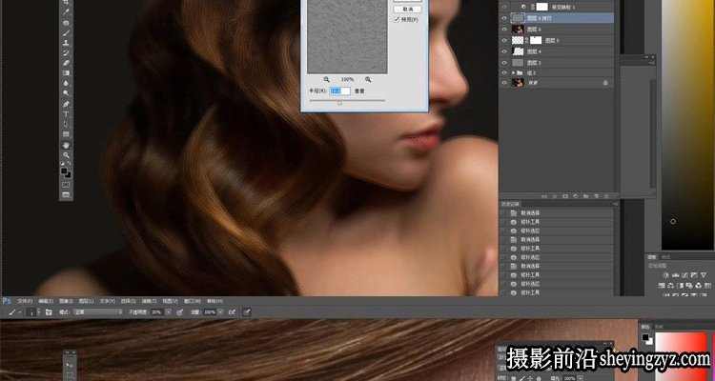Hide the gradient map adjustment layer eye

(504, 7)
